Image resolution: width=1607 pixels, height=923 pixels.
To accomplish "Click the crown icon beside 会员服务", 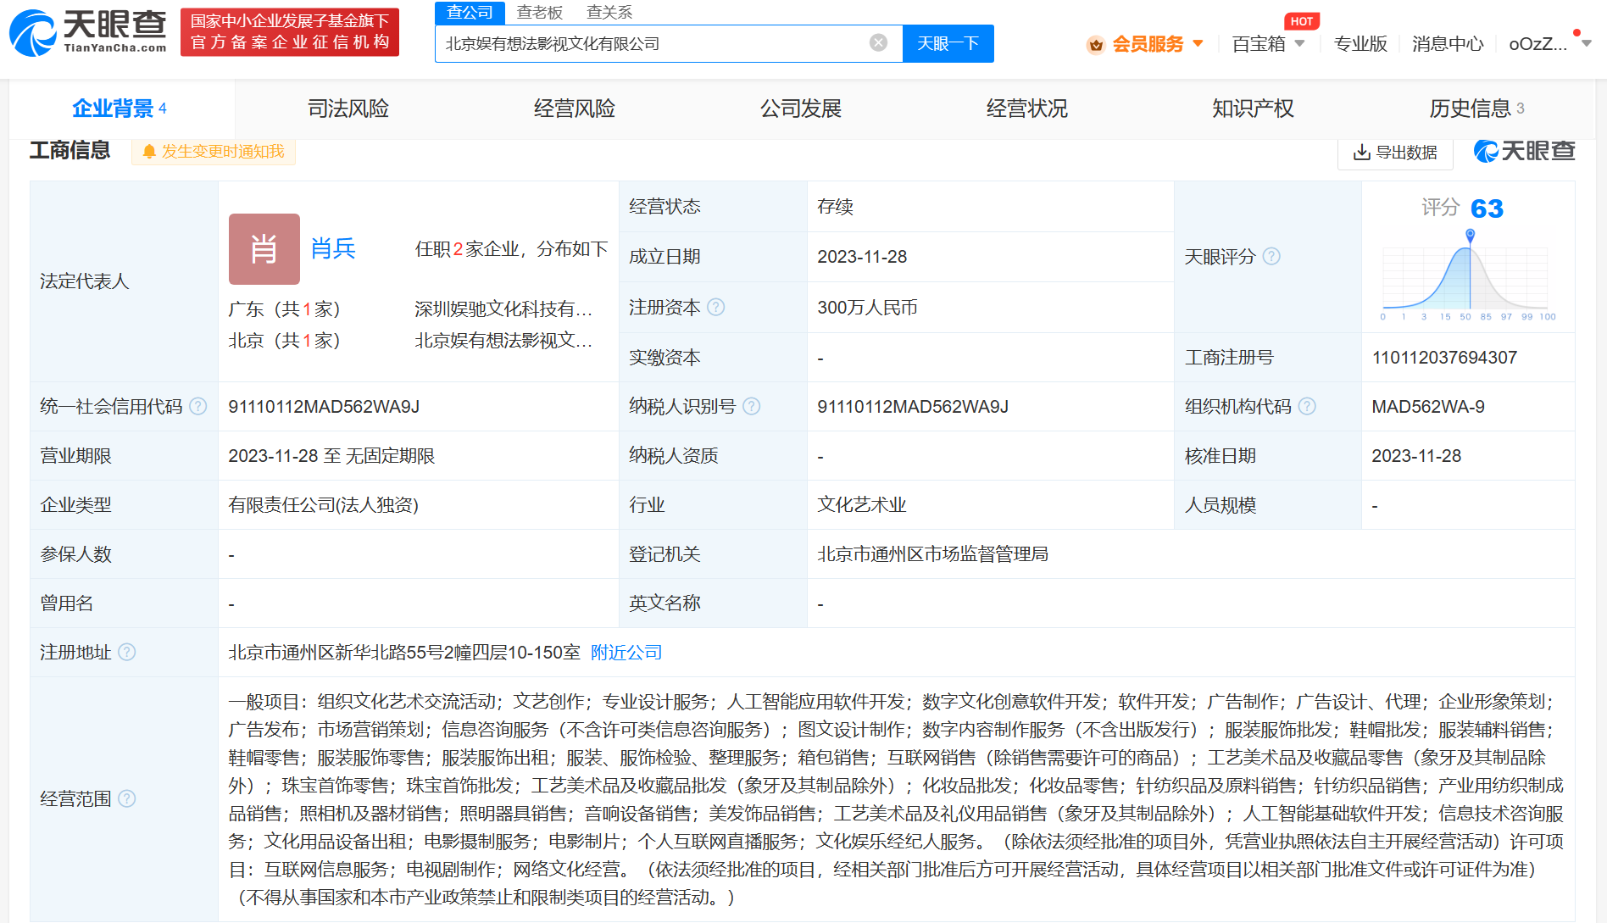I will 1094,43.
